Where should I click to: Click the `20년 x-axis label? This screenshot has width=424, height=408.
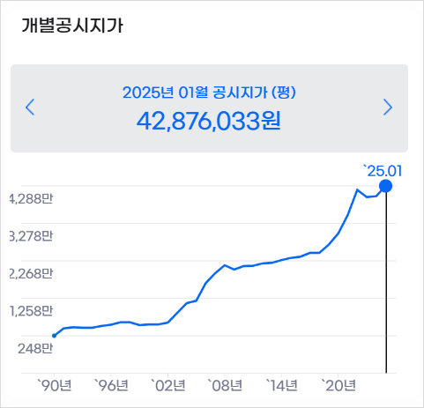(338, 385)
